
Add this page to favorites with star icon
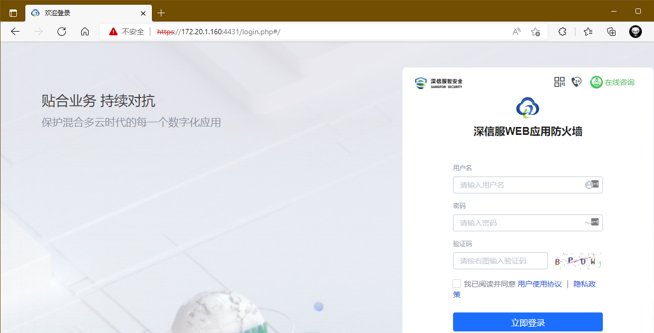coord(535,32)
